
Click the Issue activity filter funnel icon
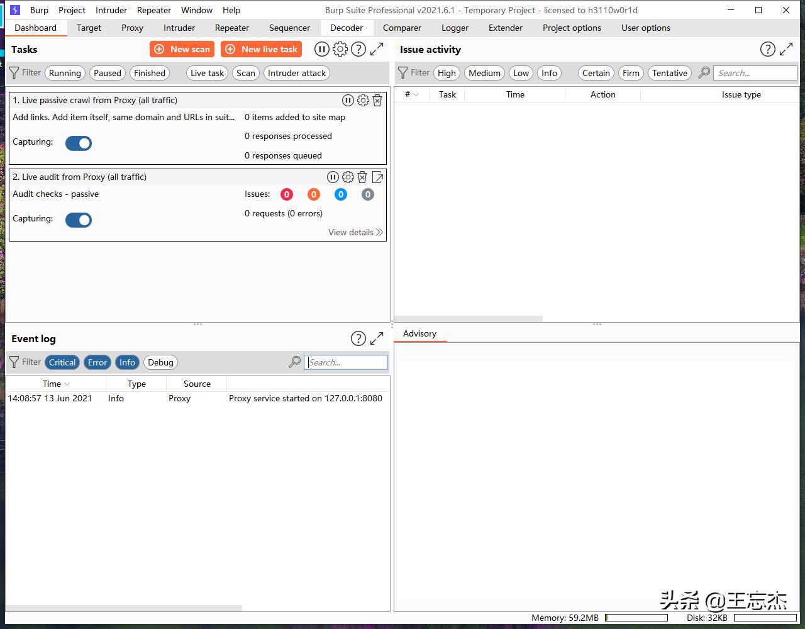[402, 73]
